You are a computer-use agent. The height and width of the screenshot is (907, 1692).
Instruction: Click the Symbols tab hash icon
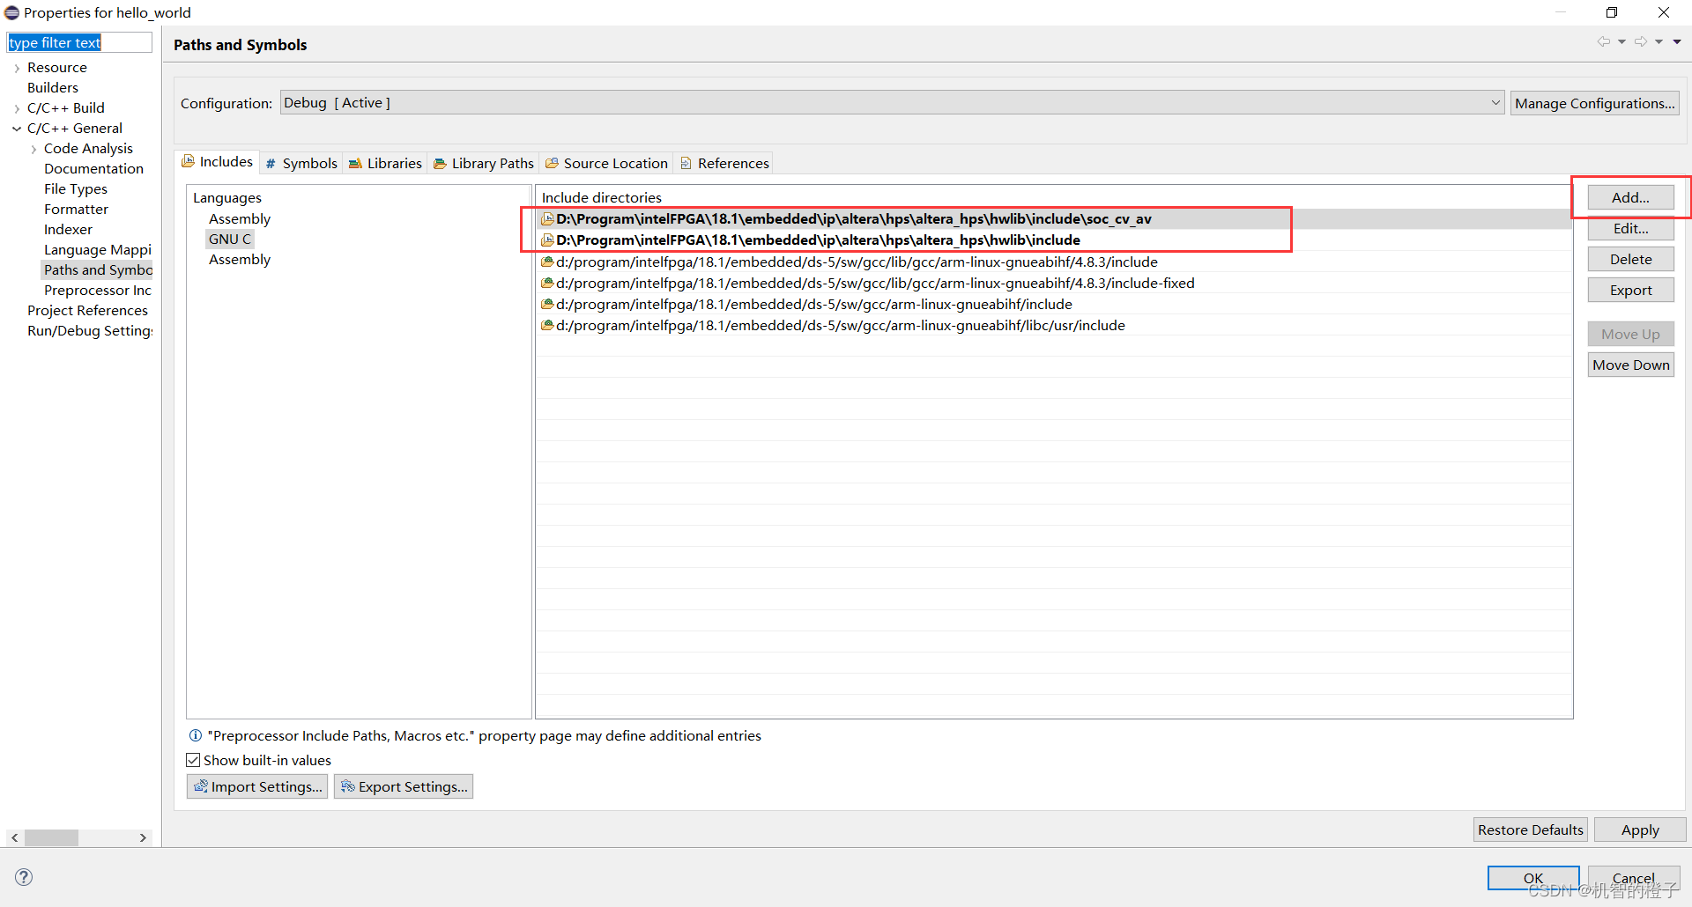coord(271,164)
